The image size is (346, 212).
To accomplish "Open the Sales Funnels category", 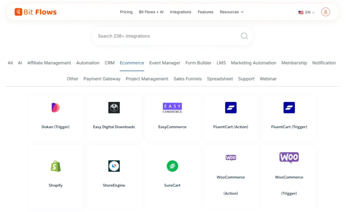I will [x=188, y=79].
